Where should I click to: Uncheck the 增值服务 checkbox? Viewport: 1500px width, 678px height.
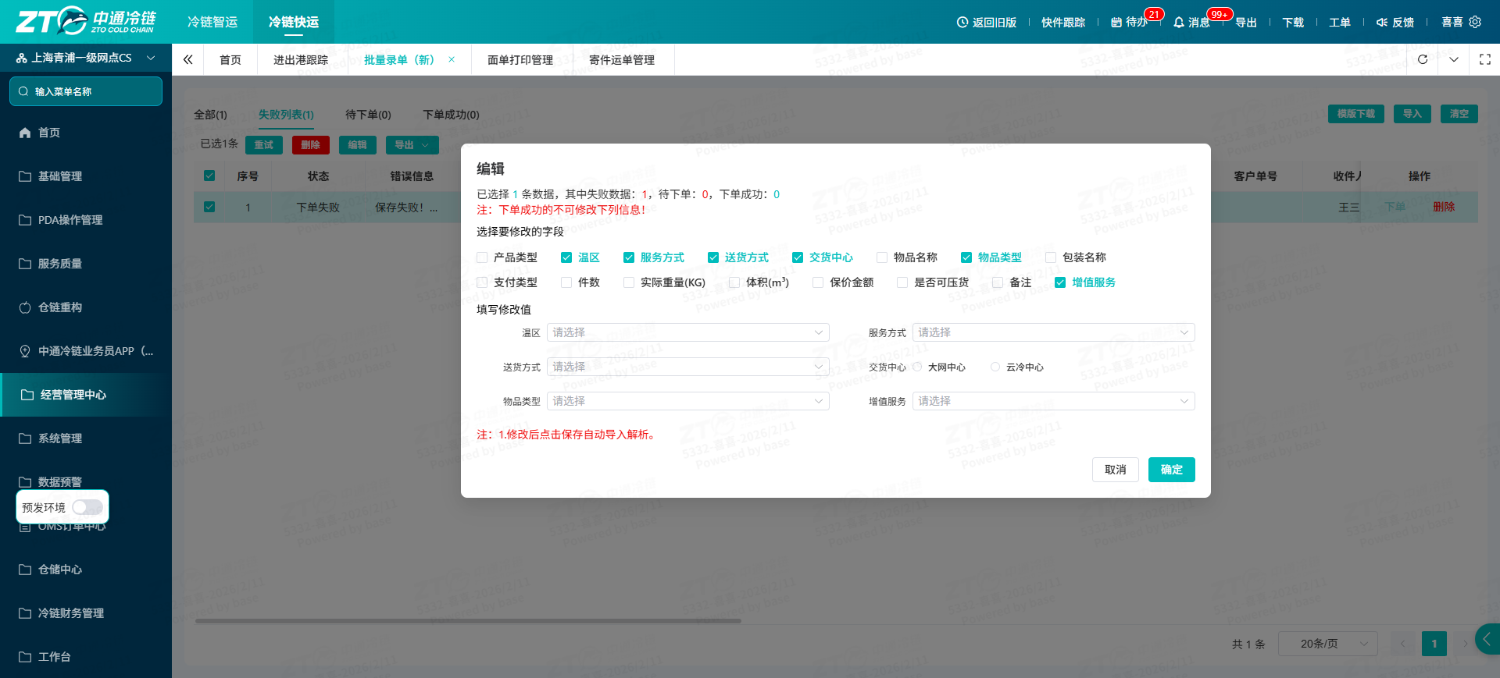pyautogui.click(x=1060, y=282)
